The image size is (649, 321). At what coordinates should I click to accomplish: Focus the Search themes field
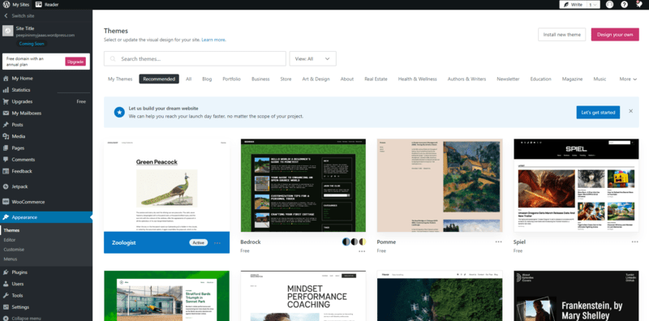tap(195, 58)
